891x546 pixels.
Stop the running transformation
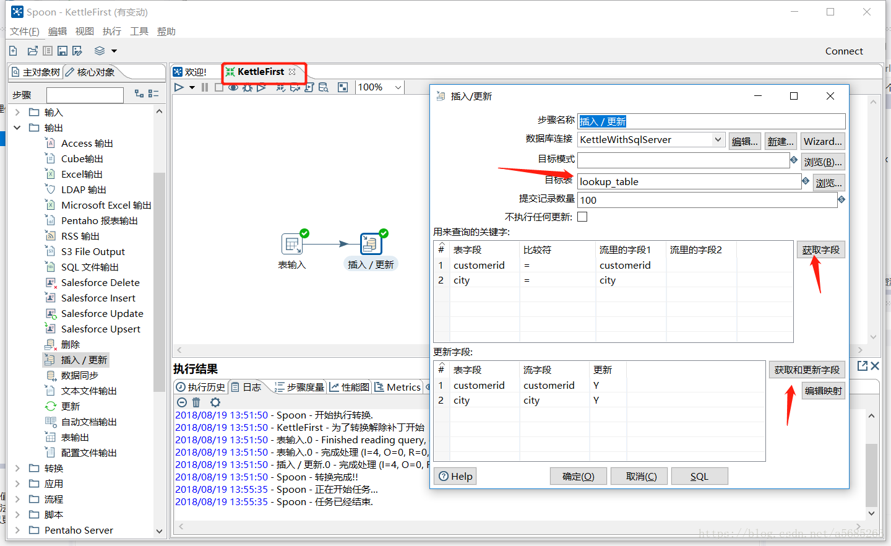tap(219, 87)
